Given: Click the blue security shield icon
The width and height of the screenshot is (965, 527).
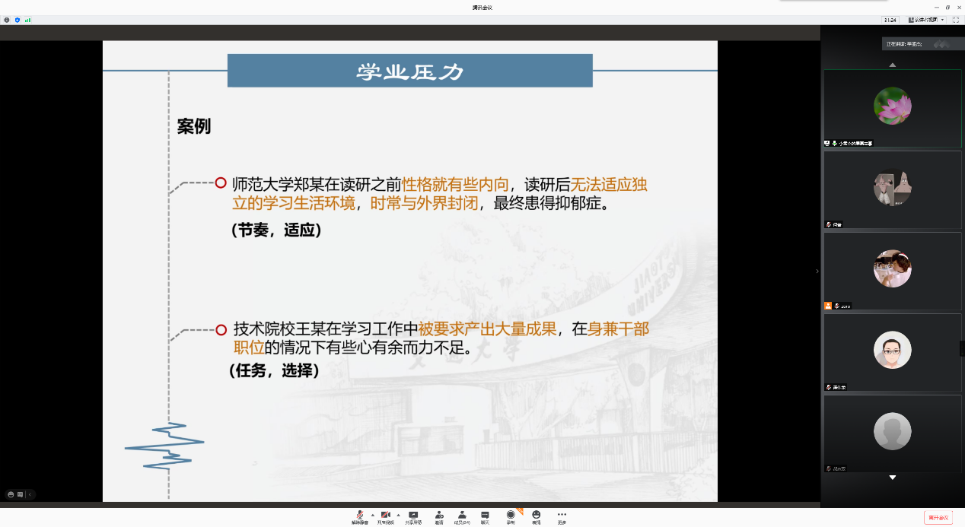Looking at the screenshot, I should [18, 20].
